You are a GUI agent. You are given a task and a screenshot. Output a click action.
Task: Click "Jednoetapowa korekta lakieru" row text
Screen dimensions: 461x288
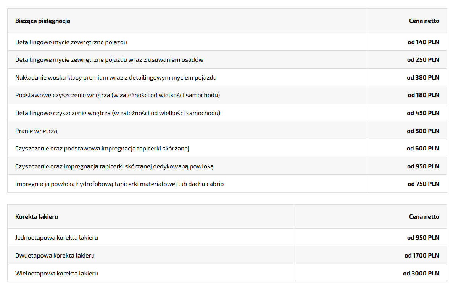pos(56,238)
